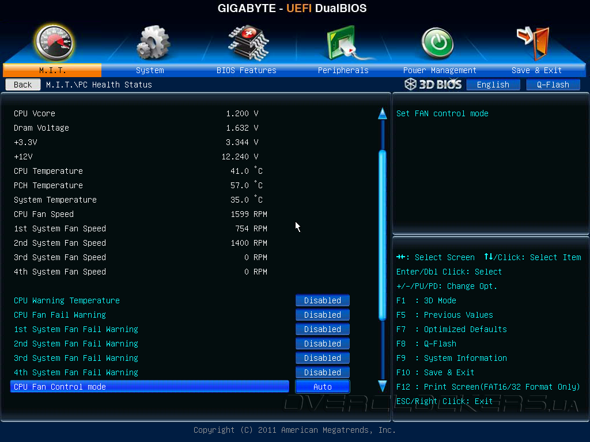Image resolution: width=590 pixels, height=442 pixels.
Task: Select the BIOS Features chip icon
Action: [x=248, y=43]
